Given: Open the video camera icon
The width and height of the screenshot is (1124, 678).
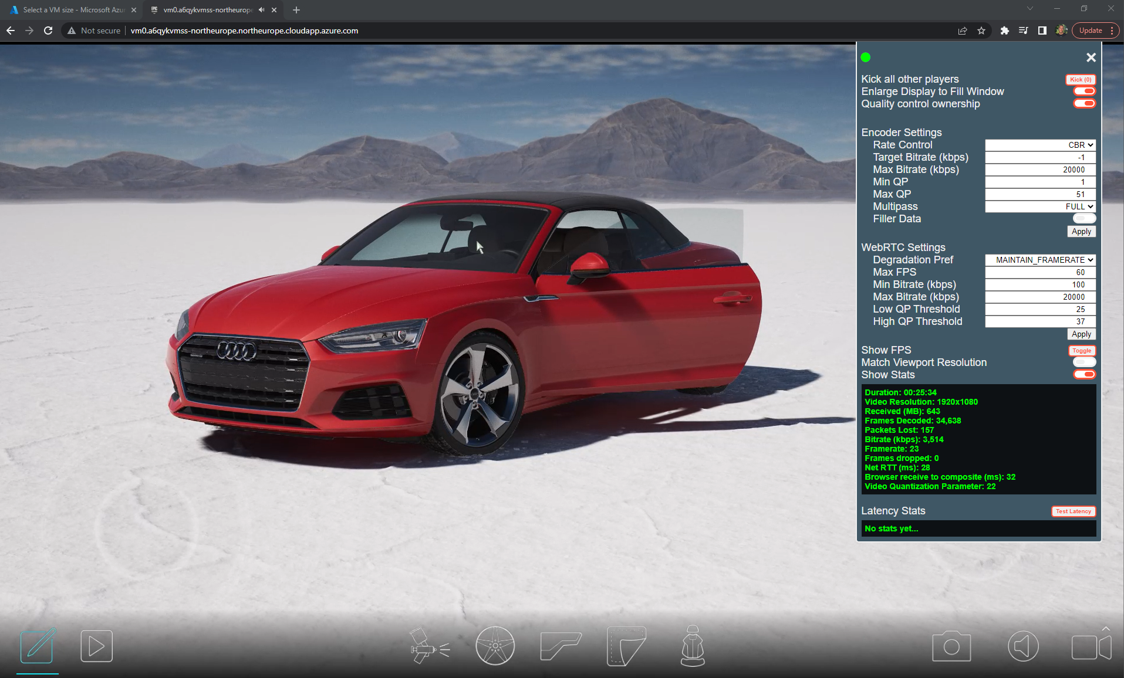Looking at the screenshot, I should click(1091, 648).
